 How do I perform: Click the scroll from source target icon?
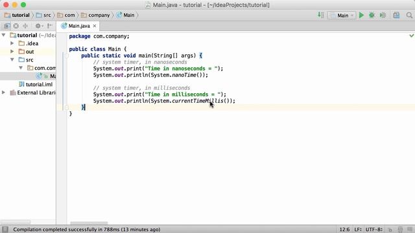point(16,26)
